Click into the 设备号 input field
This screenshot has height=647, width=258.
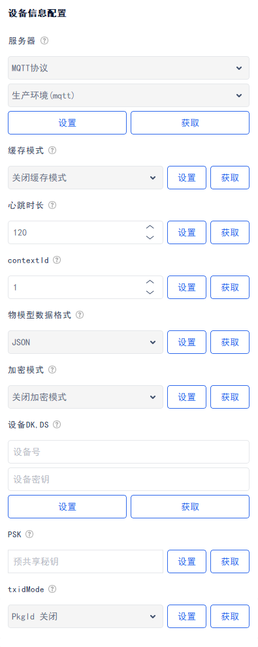coord(129,452)
